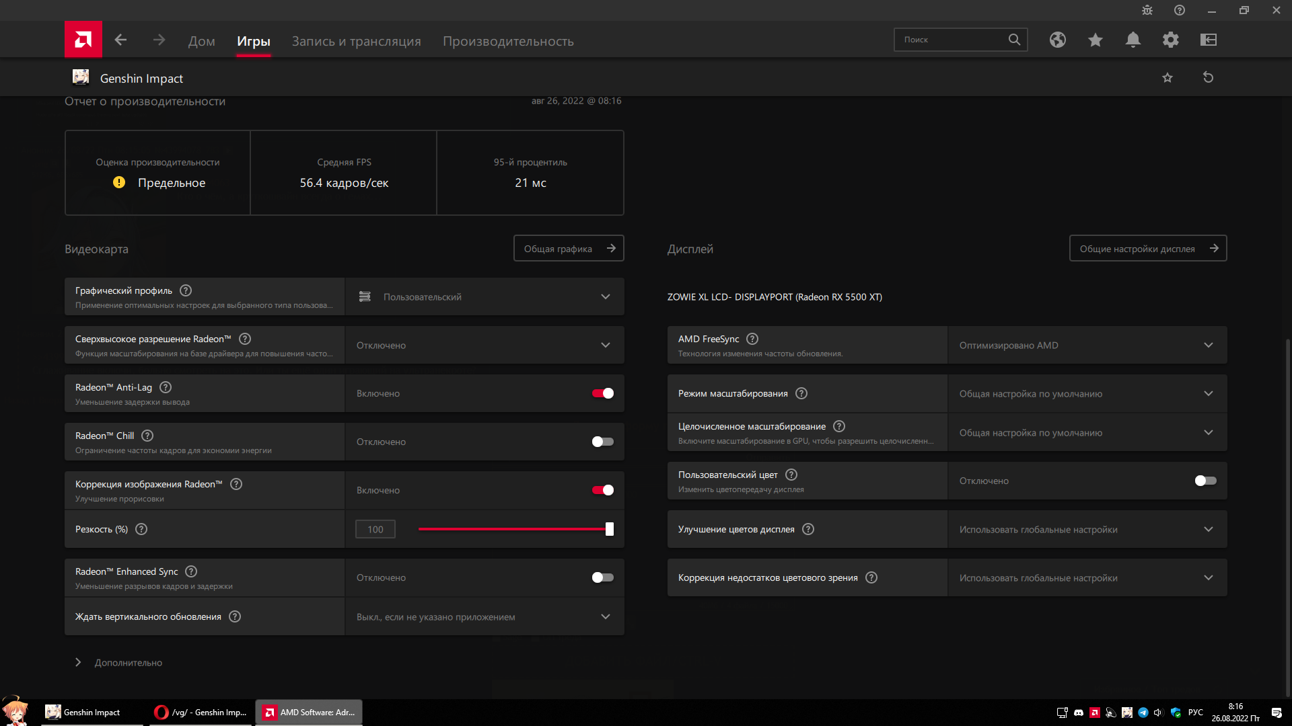Open favorites star icon in top bar
Viewport: 1292px width, 726px height.
[1095, 40]
